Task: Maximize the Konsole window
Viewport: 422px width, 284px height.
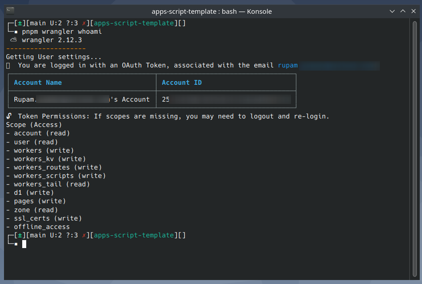Action: (x=403, y=11)
